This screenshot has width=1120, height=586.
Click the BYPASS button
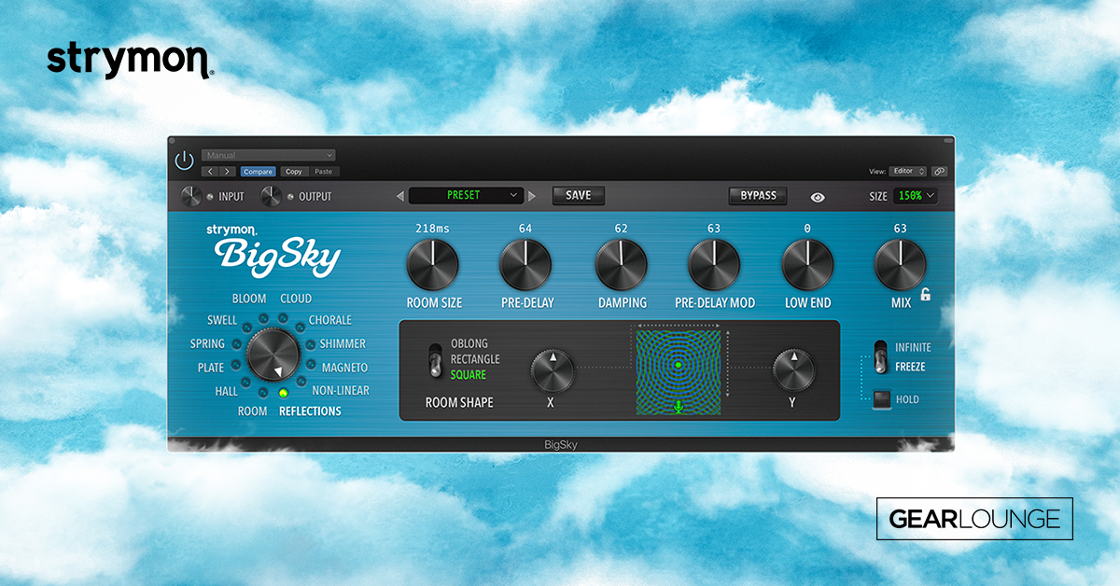pyautogui.click(x=757, y=195)
